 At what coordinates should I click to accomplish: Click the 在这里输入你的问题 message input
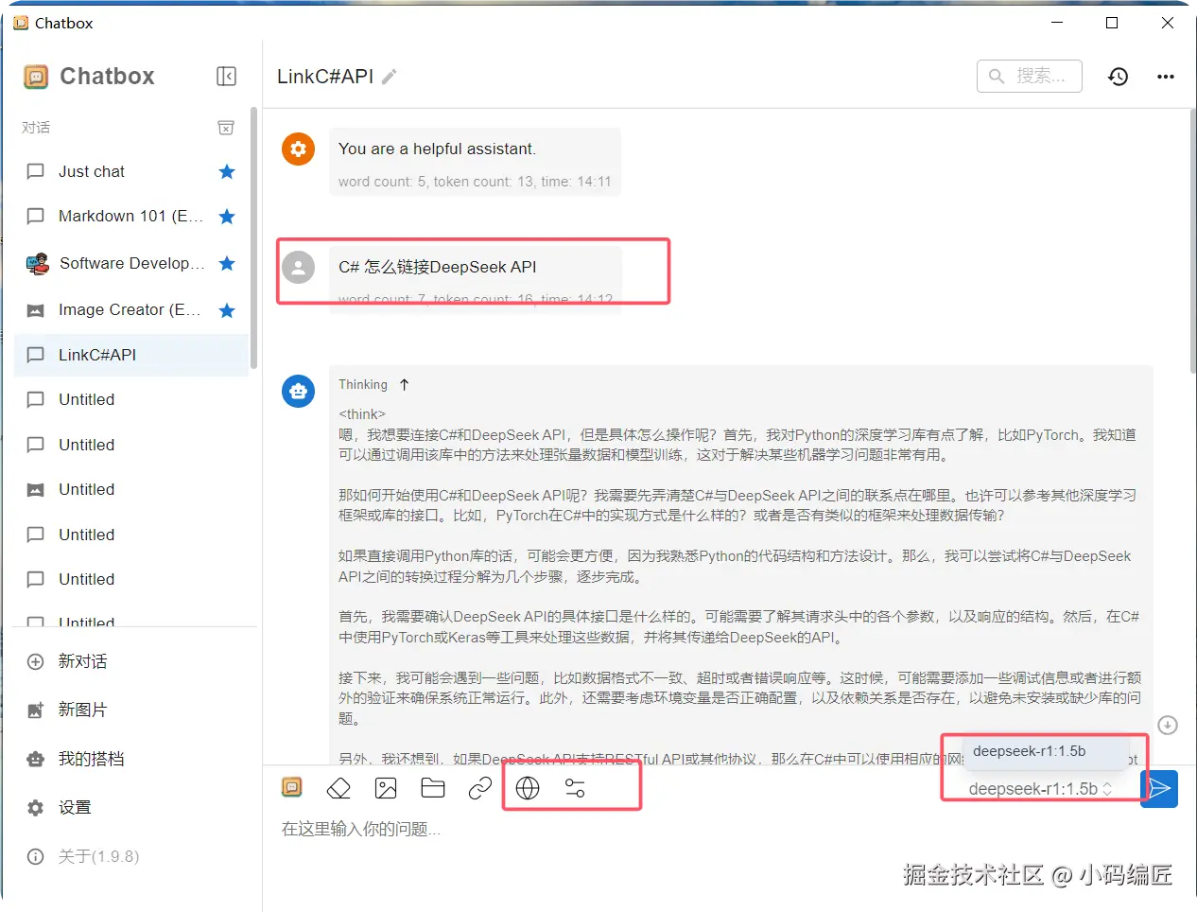click(719, 830)
